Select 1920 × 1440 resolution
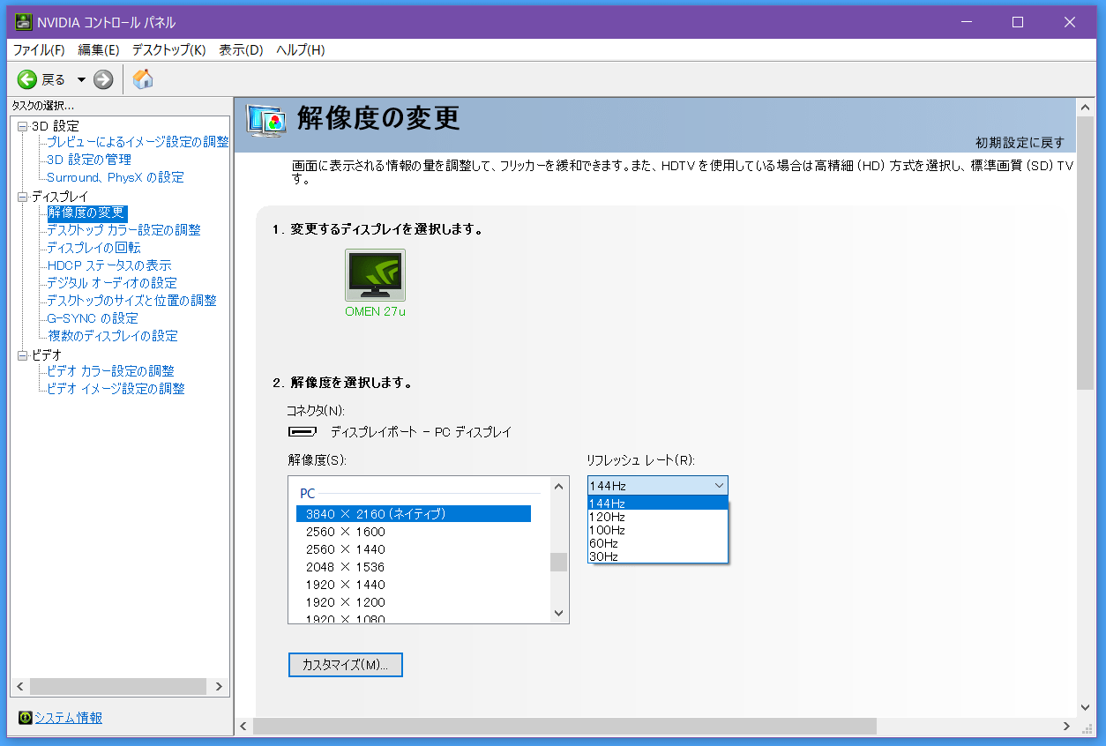This screenshot has height=746, width=1106. click(414, 585)
